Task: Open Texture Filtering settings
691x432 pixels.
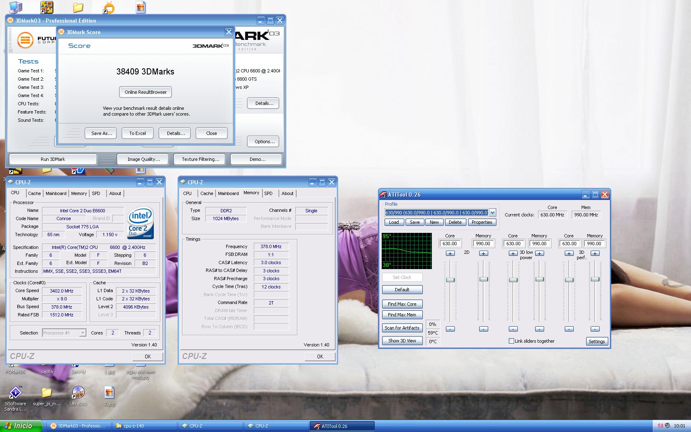Action: [x=200, y=159]
